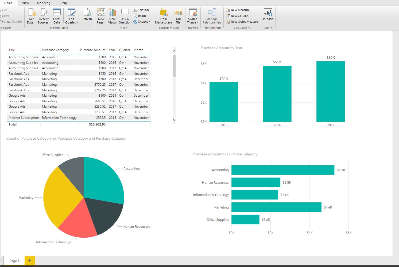Import custom visual From Marketplace
This screenshot has height=267, width=399.
click(x=163, y=13)
